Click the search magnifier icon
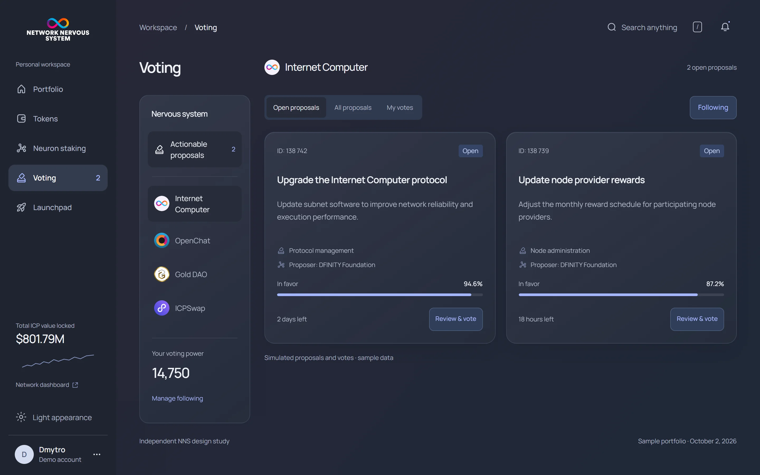 click(611, 27)
